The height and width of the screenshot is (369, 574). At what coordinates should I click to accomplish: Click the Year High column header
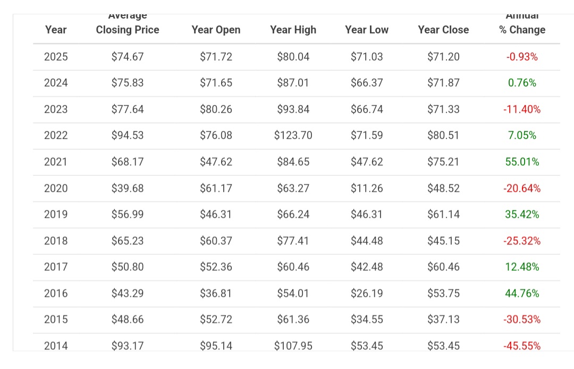coord(293,30)
